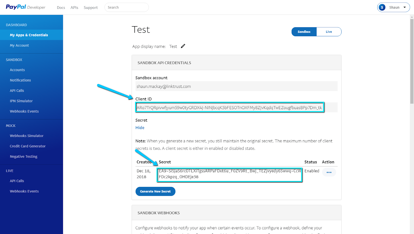Screen dimensions: 414x234
Task: Select My Apps & Credentials in sidebar
Action: (x=32, y=35)
